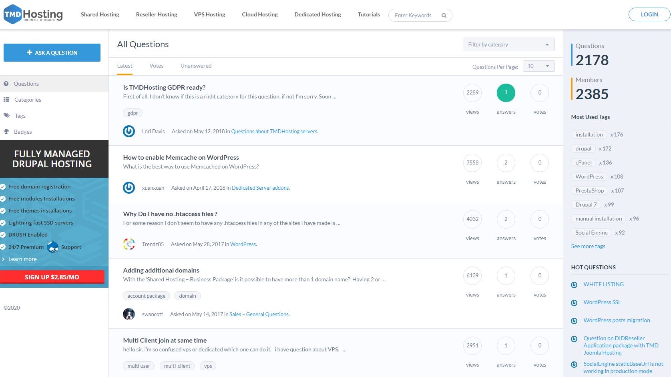The height and width of the screenshot is (377, 671).
Task: Select the account package tag
Action: [x=146, y=296]
